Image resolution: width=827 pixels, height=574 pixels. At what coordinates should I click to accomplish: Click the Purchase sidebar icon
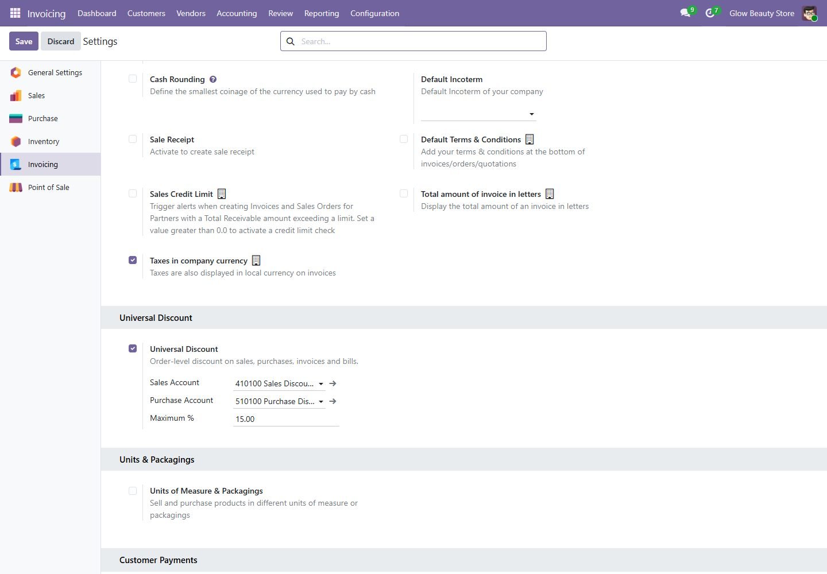click(x=16, y=118)
